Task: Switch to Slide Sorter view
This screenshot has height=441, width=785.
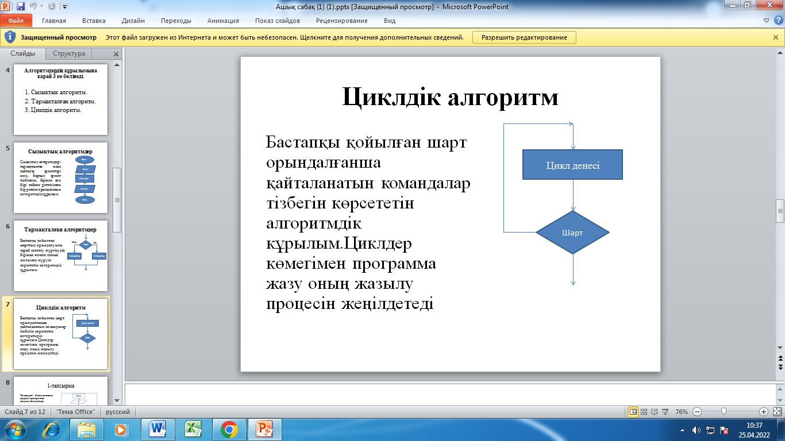Action: tap(644, 412)
